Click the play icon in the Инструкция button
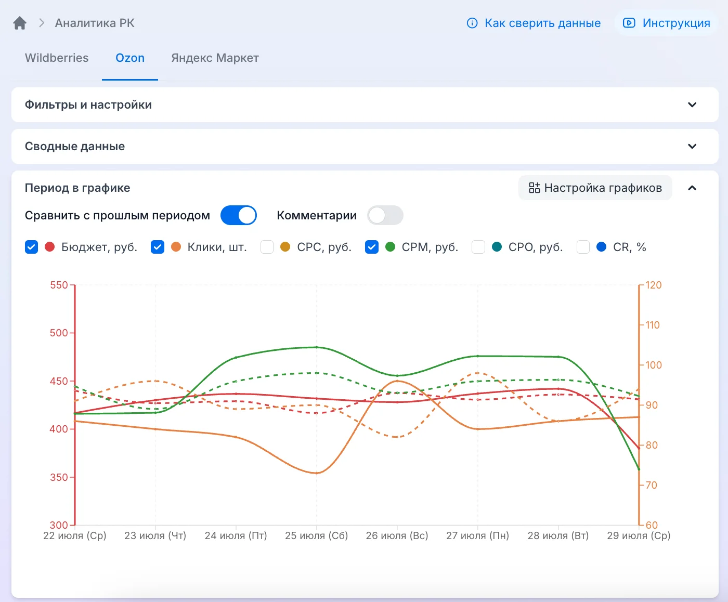 629,23
